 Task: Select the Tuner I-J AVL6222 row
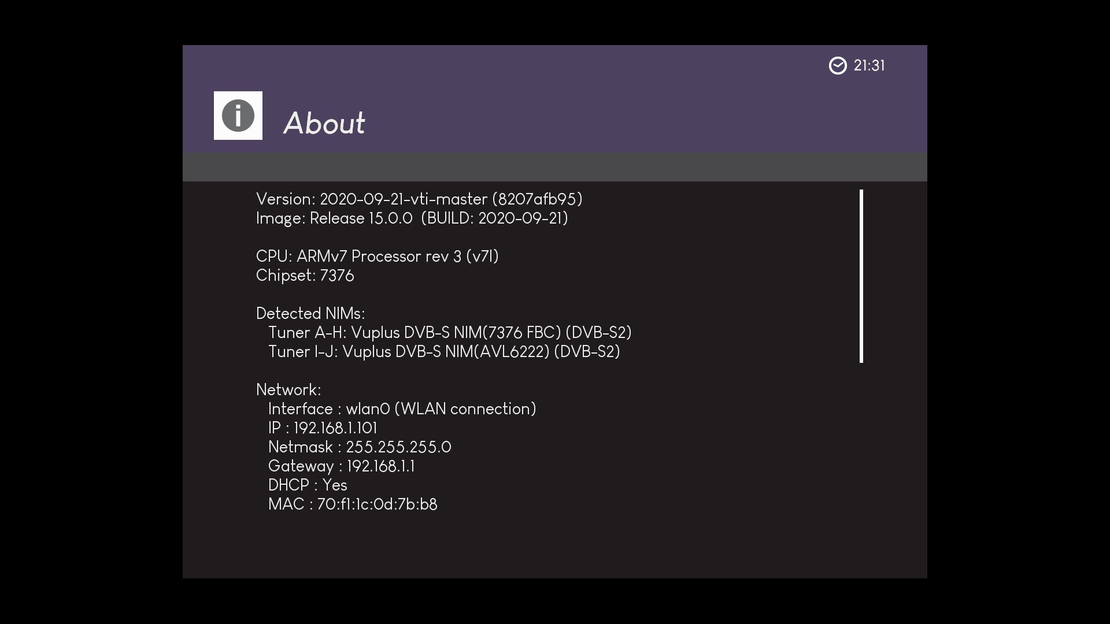444,352
